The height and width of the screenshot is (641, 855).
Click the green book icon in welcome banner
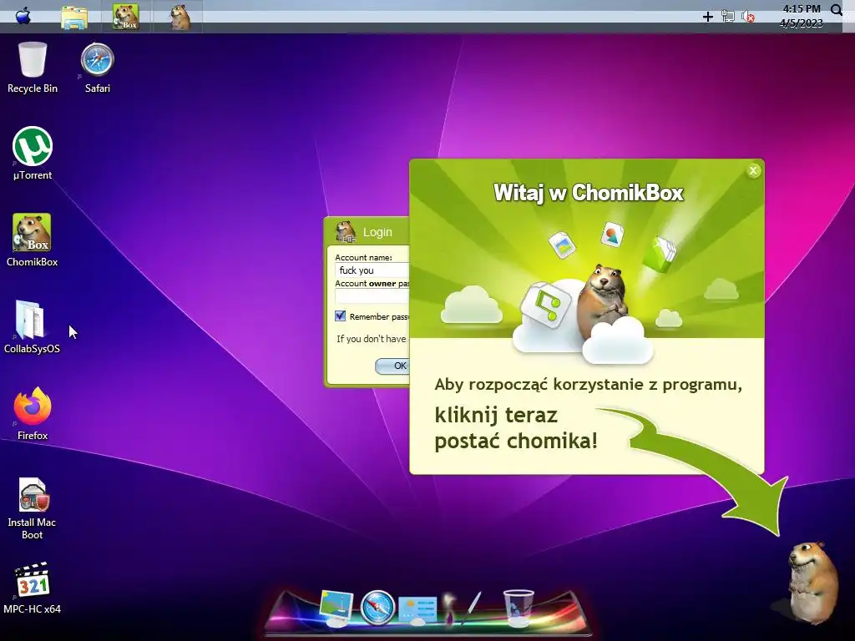pos(660,254)
